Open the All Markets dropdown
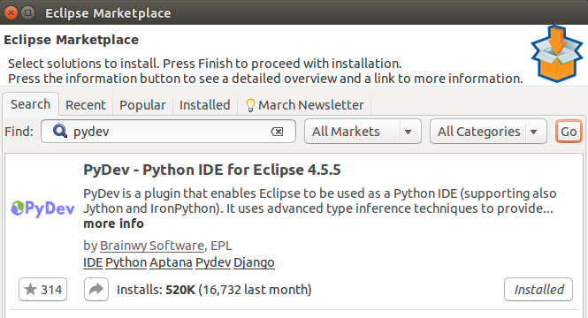This screenshot has height=318, width=588. click(x=363, y=132)
